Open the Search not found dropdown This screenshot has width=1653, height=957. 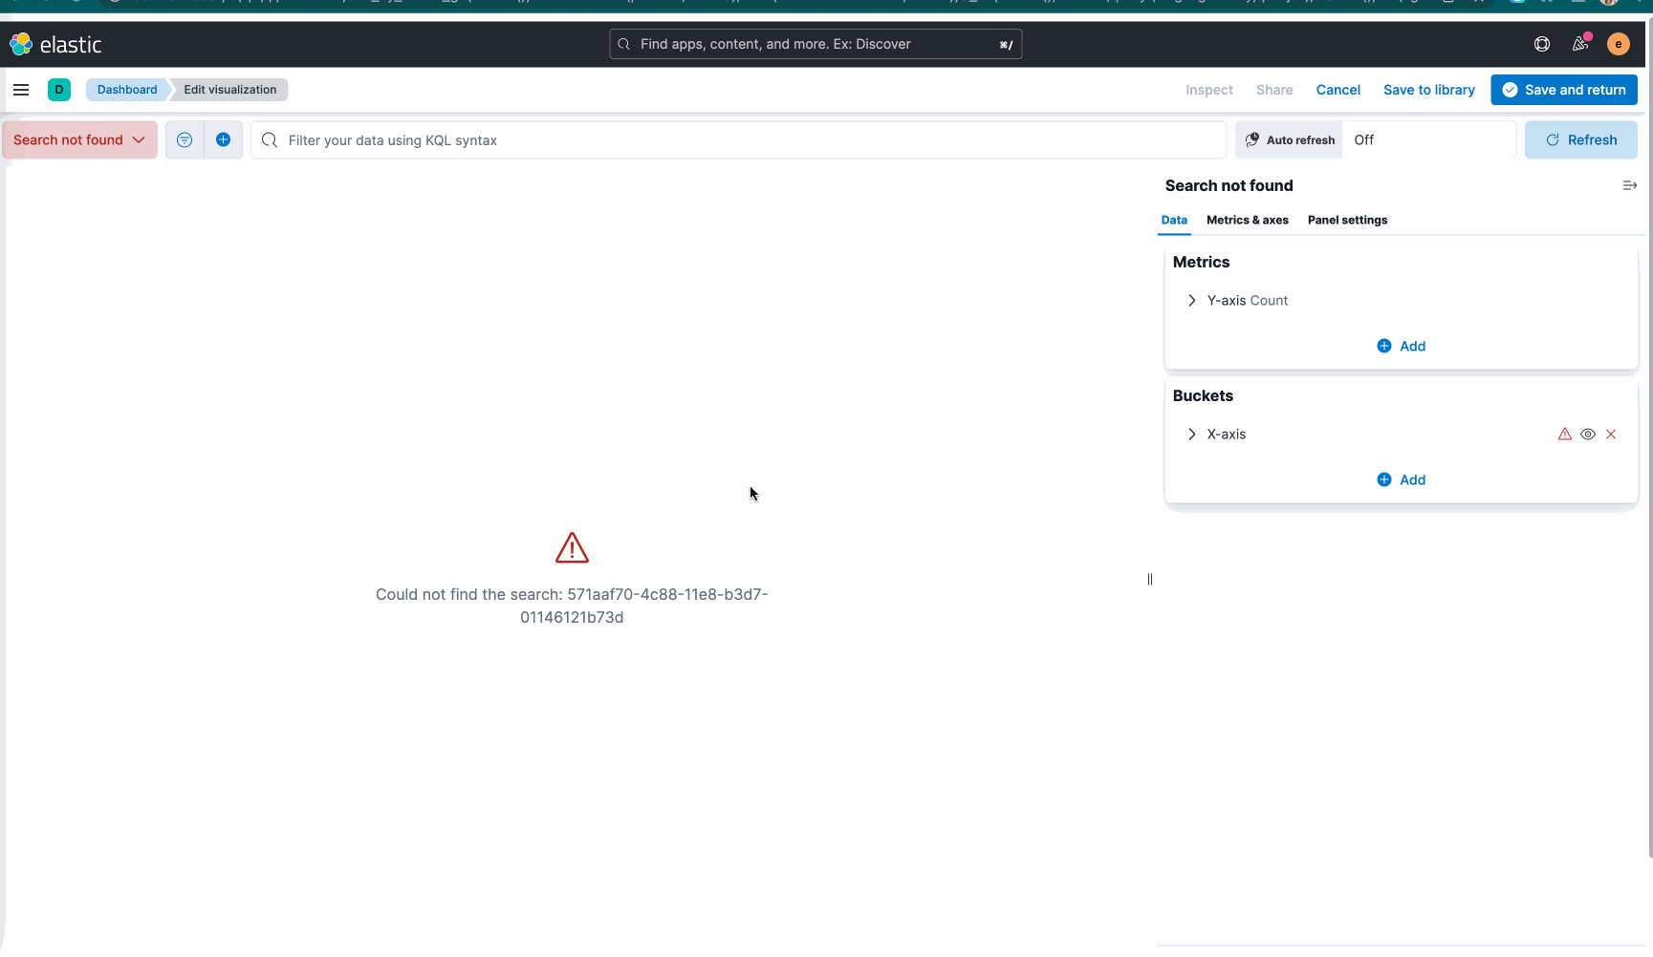pyautogui.click(x=79, y=140)
